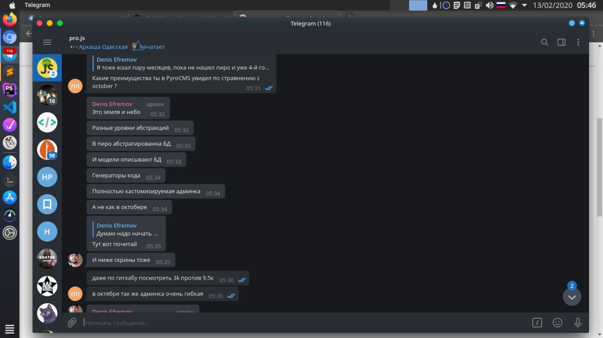Open the Kratos Money chat
Screen dimensions: 603x338
47,259
